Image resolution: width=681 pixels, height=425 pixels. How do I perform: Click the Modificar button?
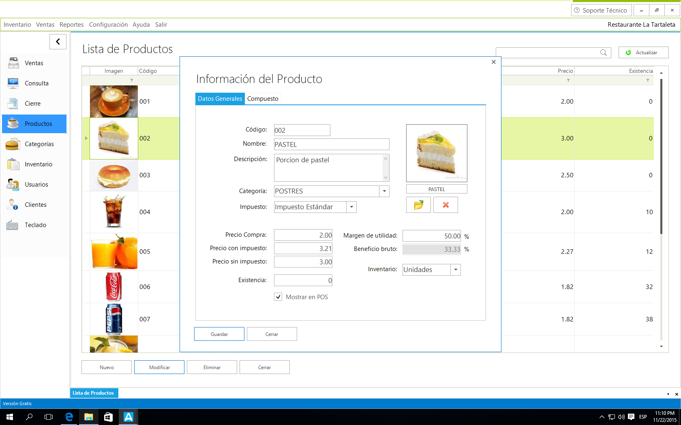pos(159,367)
